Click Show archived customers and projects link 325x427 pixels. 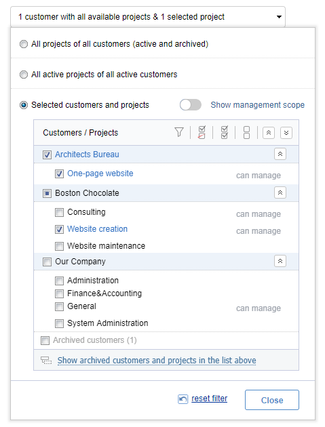[157, 361]
